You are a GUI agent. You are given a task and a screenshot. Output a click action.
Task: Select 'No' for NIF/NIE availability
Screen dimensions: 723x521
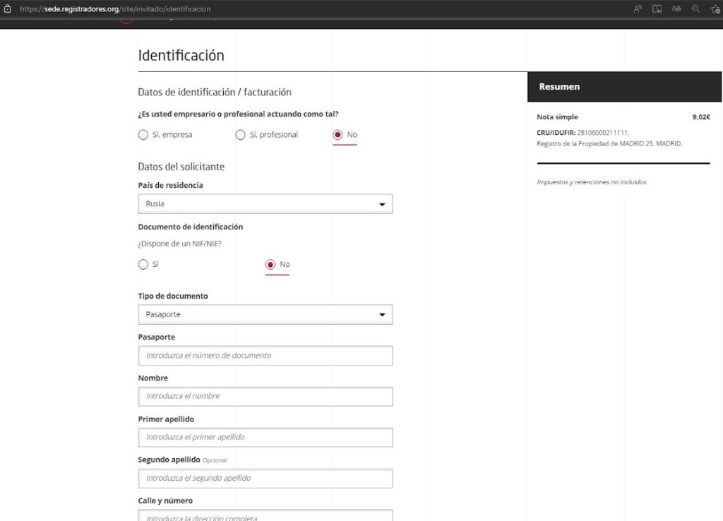(x=270, y=265)
